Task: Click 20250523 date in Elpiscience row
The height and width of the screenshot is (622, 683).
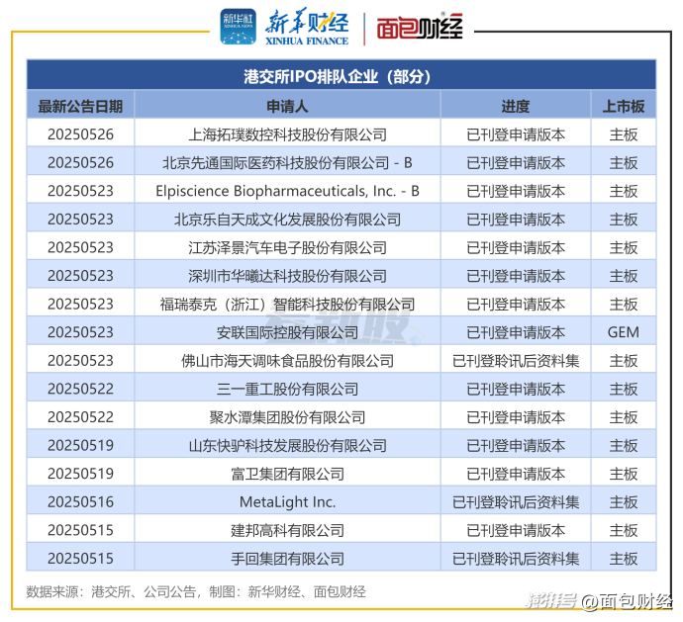Action: tap(80, 191)
